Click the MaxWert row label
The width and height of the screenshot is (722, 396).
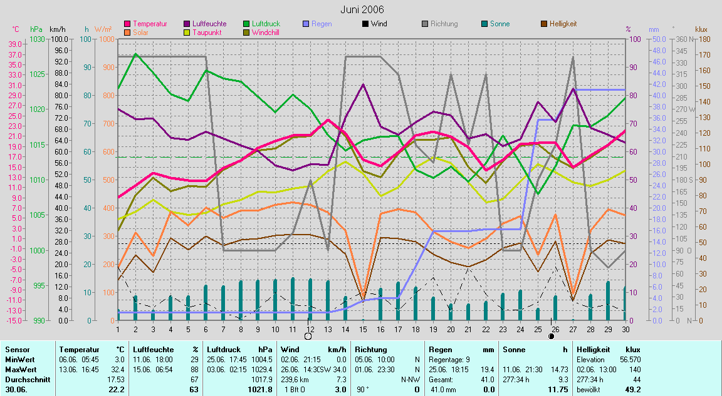19,369
